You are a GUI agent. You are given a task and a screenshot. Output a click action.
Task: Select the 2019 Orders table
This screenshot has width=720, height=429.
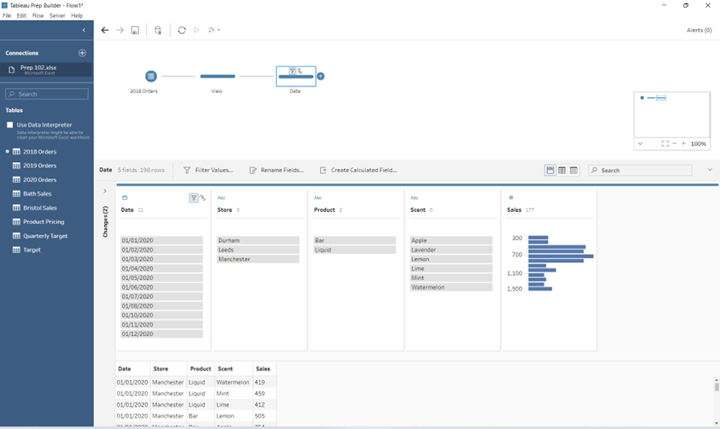pyautogui.click(x=40, y=165)
